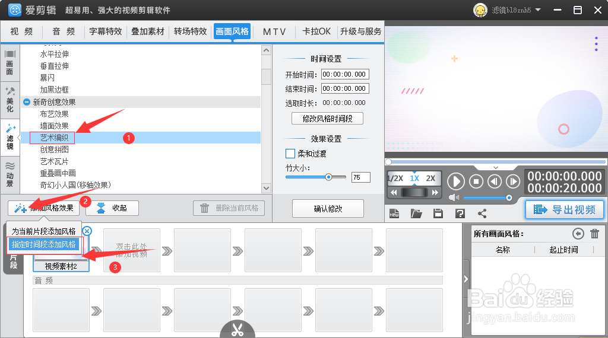The height and width of the screenshot is (338, 608).
Task: Choose the 水平拉伸 effect
Action: pos(54,54)
